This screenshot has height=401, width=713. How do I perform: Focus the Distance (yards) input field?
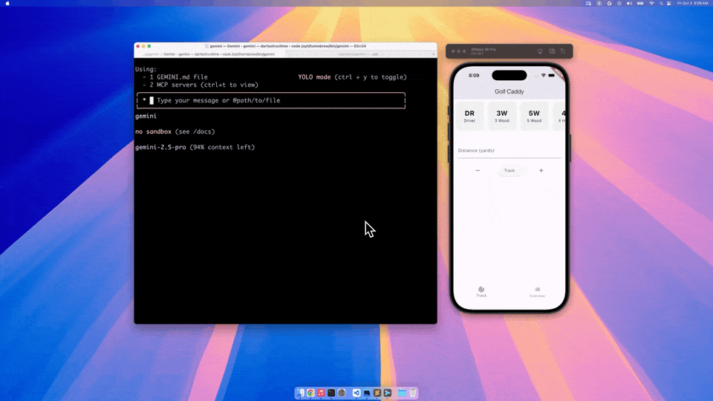tap(509, 151)
